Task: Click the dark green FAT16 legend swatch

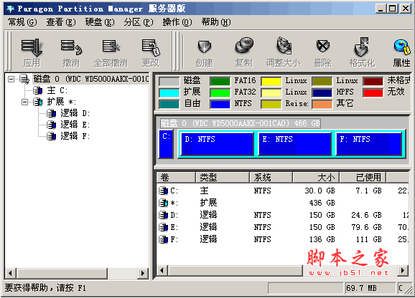Action: 220,81
